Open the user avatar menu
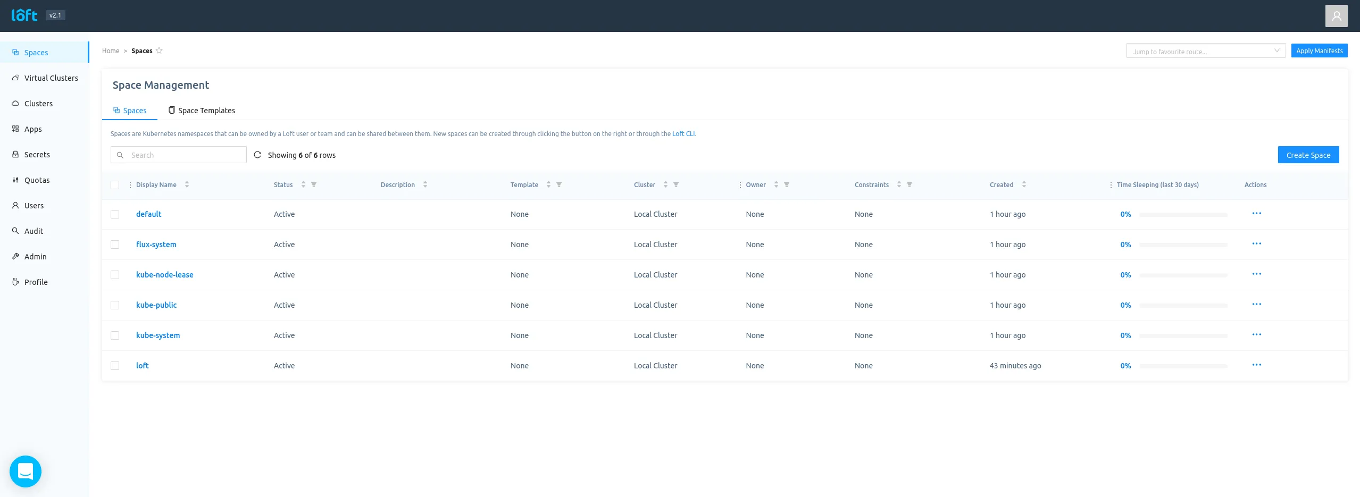 click(1336, 16)
